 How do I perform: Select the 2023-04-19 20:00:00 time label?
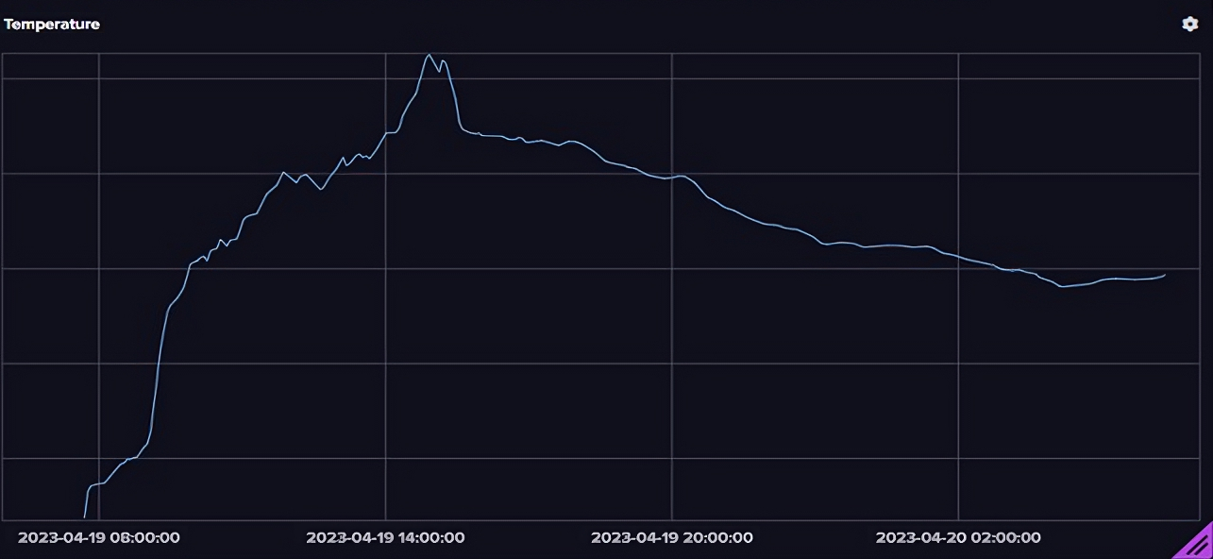click(x=672, y=537)
